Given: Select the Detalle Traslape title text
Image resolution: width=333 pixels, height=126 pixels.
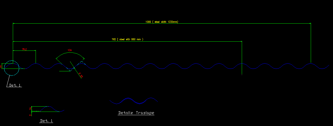Looking at the screenshot, I should pos(136,113).
